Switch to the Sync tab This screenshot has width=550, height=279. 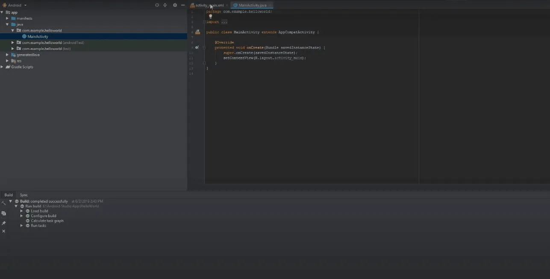coord(24,195)
